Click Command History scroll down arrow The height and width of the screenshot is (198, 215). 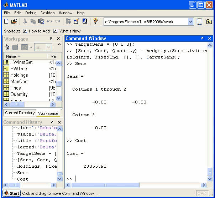click(x=60, y=179)
